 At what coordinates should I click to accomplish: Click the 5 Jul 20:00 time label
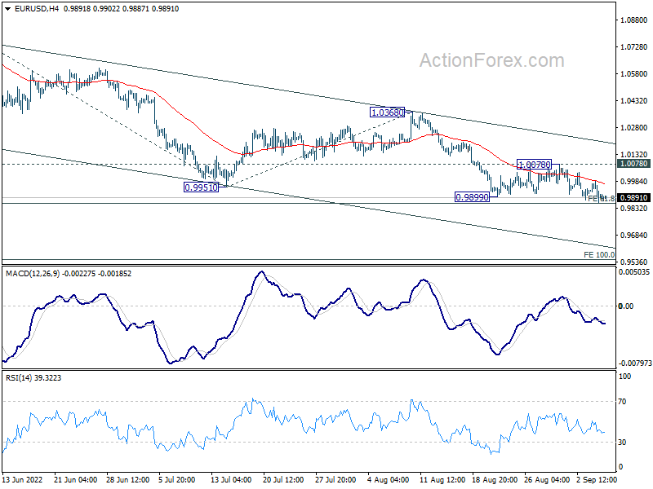(x=177, y=480)
